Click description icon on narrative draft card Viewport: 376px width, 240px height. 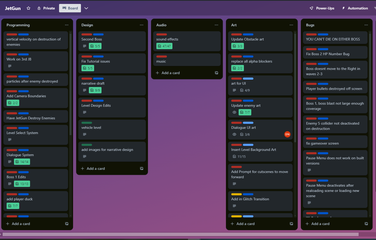point(85,90)
